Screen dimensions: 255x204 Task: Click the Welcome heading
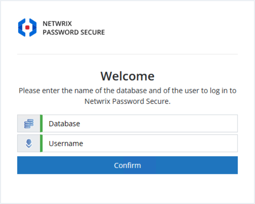point(127,76)
